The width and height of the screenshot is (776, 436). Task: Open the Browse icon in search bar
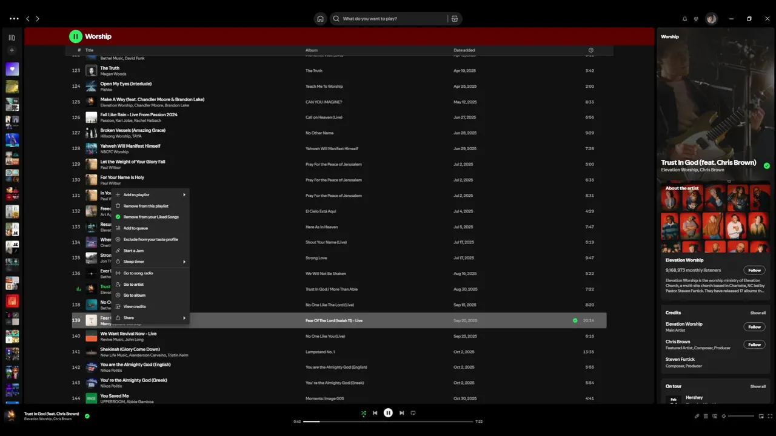tap(455, 19)
